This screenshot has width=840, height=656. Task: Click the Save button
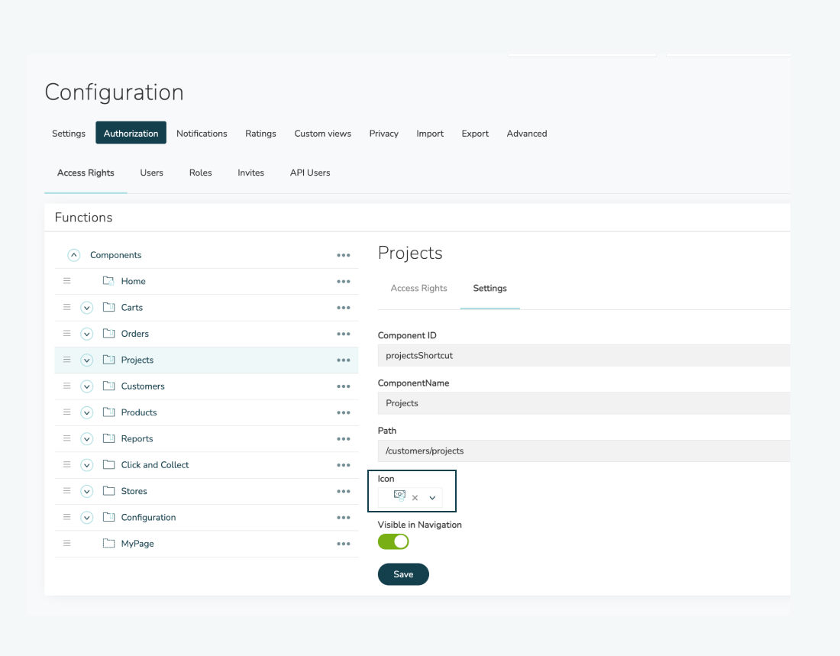click(403, 574)
